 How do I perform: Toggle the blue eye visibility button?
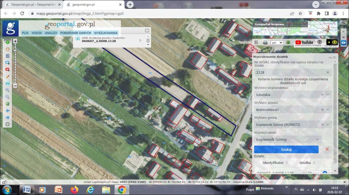click(x=344, y=42)
